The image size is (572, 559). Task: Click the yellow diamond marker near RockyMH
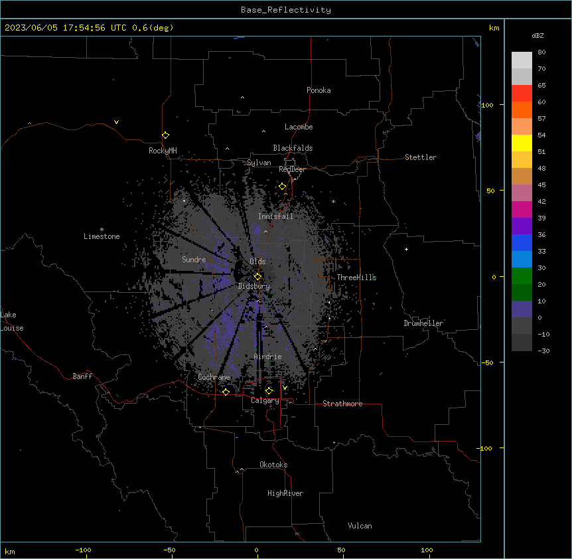(165, 135)
